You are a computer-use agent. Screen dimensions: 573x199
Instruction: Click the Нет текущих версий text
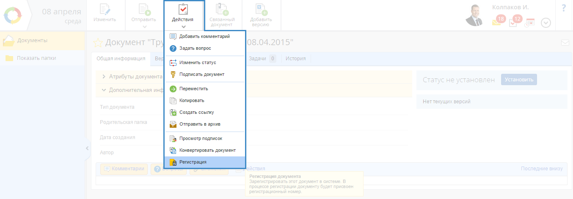446,102
